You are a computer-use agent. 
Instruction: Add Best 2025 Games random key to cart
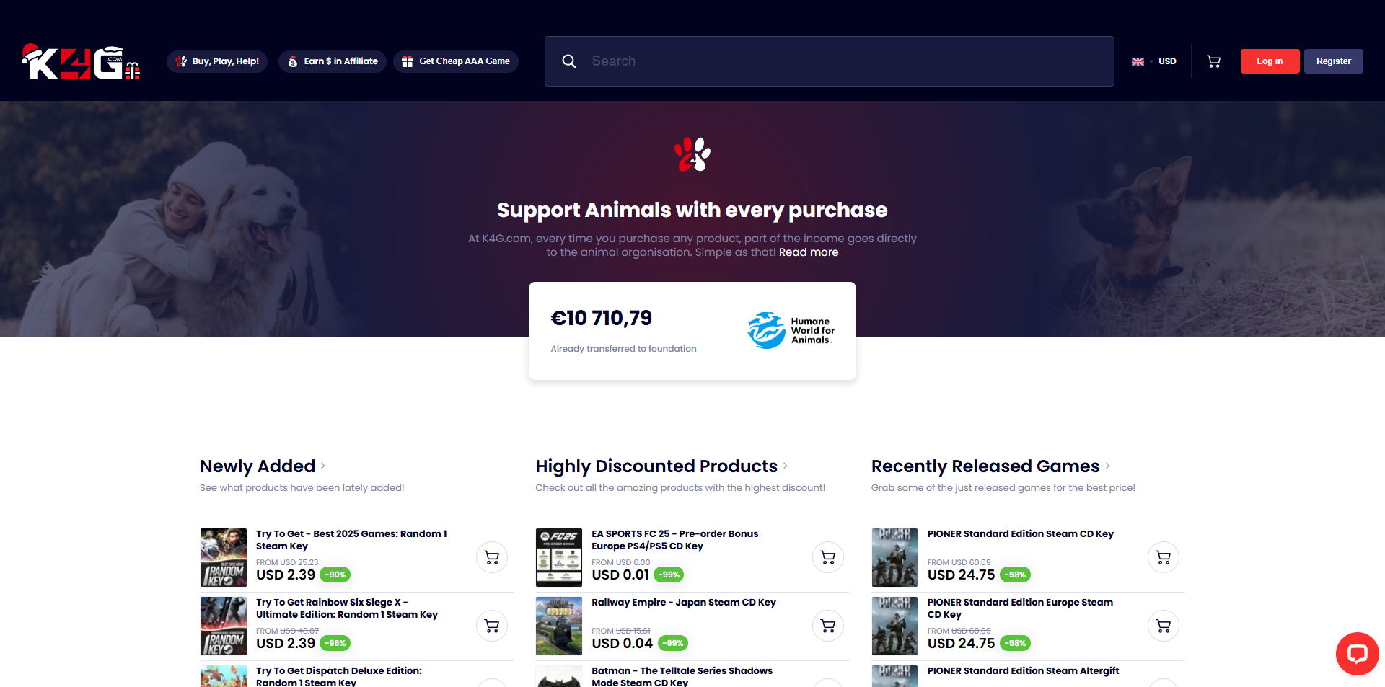tap(492, 557)
